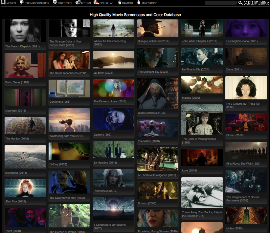Open A.I. Artificial Intelligence (2001) link
The width and height of the screenshot is (270, 233).
(x=157, y=175)
